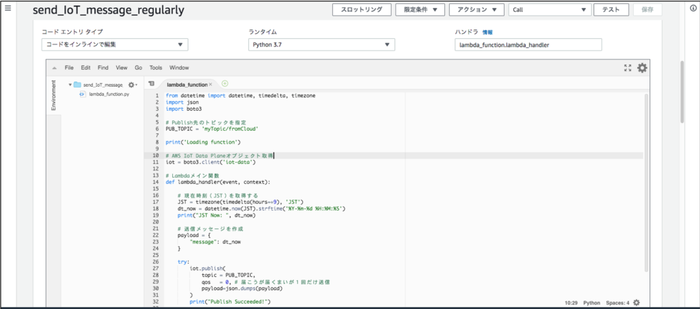Viewport: 700px width, 309px height.
Task: Click the スロットリング button
Action: pyautogui.click(x=362, y=10)
